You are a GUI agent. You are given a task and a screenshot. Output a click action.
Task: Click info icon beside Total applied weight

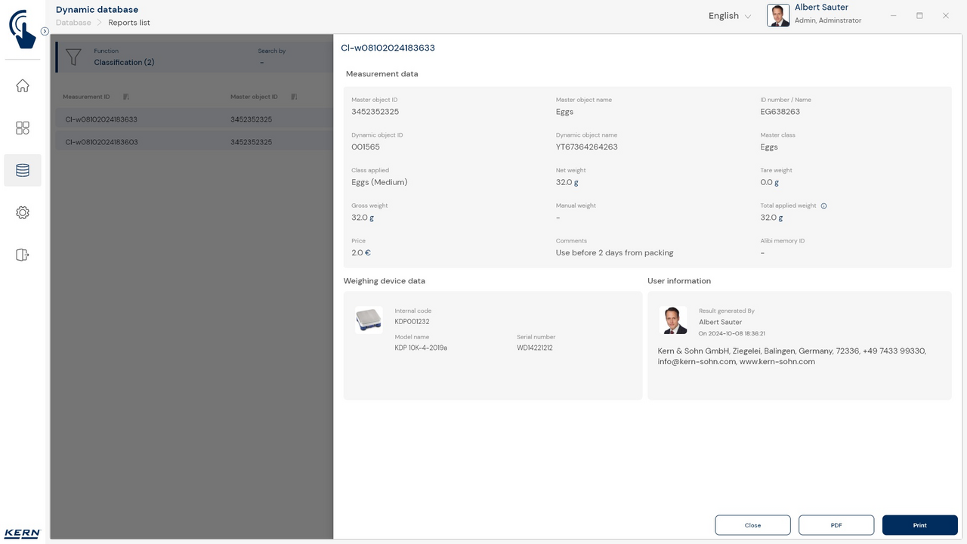click(x=823, y=206)
